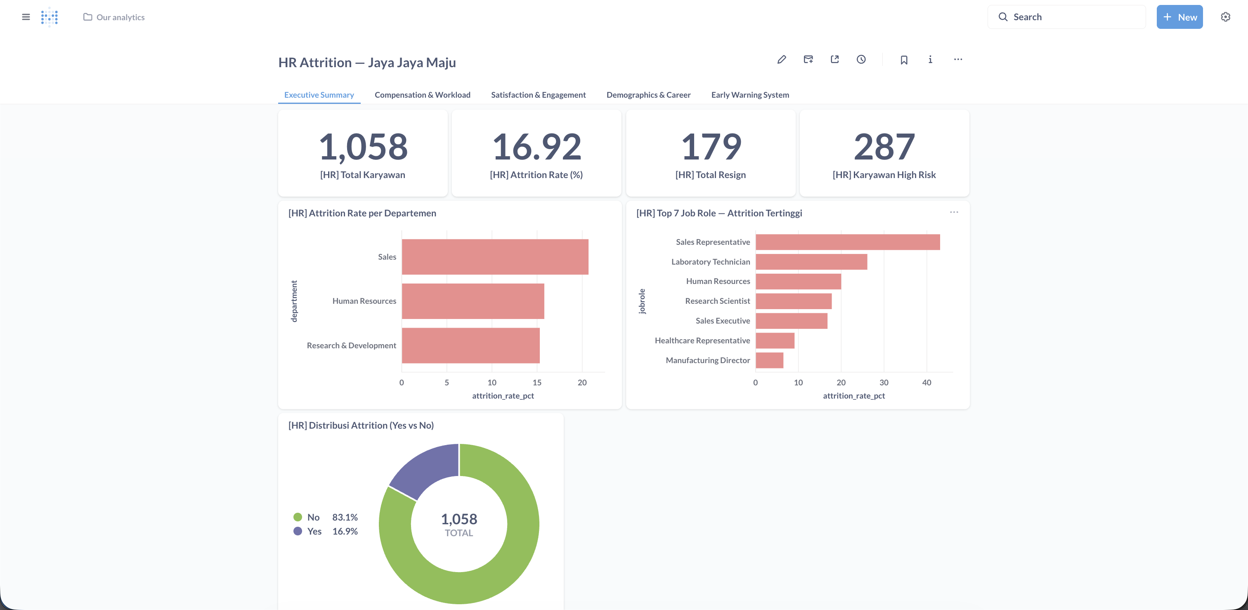The image size is (1248, 610).
Task: Open Distribusi Attrition chart title
Action: 361,425
